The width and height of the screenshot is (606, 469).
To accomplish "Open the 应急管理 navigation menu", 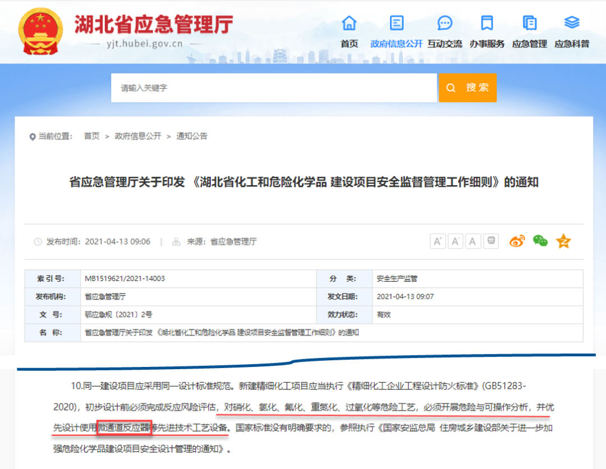I will coord(530,44).
